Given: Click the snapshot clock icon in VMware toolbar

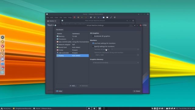Looking at the screenshot, I should [x=91, y=17].
